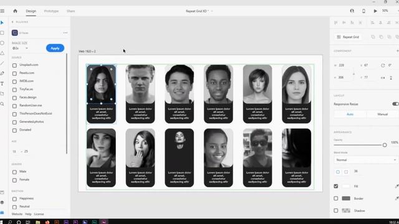Switch to the Prototype tab

tap(51, 11)
